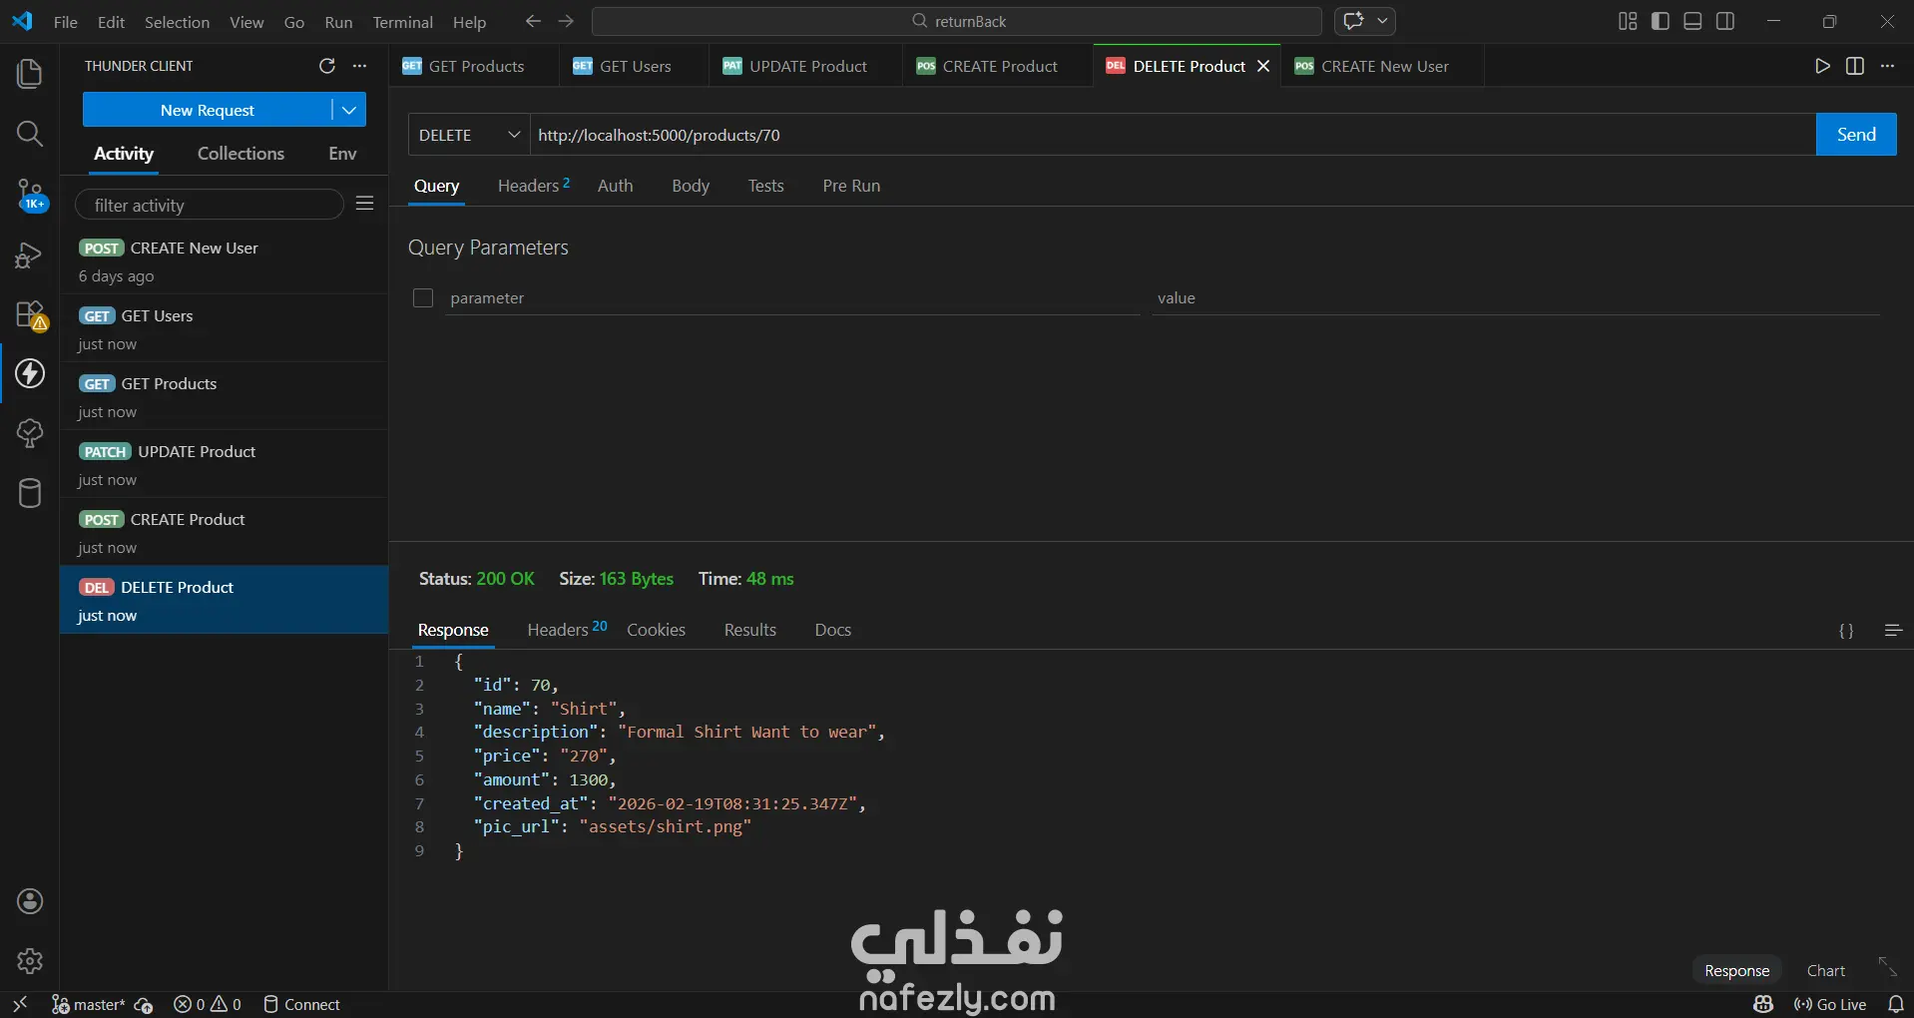Close the DELETE Product tab
The height and width of the screenshot is (1018, 1914).
pyautogui.click(x=1263, y=66)
